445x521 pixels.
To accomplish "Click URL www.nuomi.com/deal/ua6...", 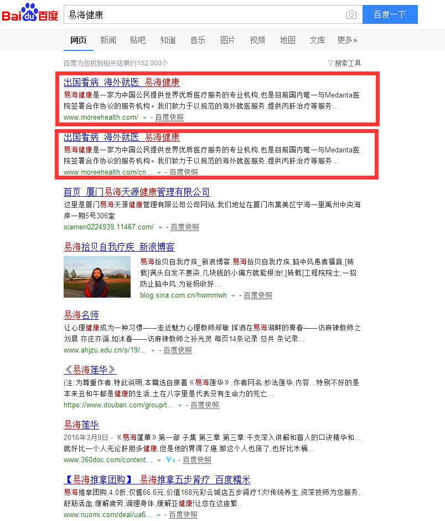I will [108, 514].
